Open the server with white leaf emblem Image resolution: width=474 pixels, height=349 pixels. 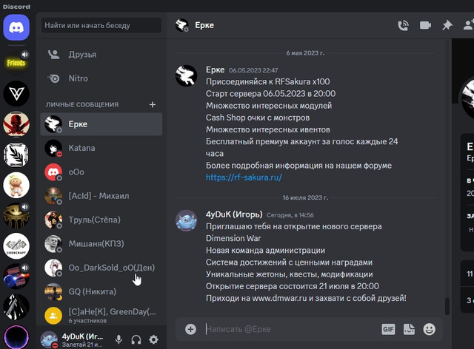(x=16, y=155)
